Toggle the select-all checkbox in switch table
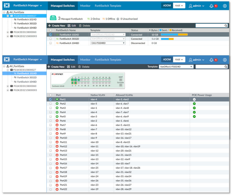Screen dimensions: 232x195 50,30
